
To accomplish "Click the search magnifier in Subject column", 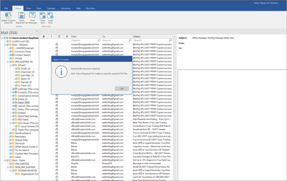I will (171, 40).
